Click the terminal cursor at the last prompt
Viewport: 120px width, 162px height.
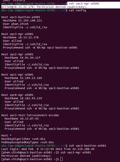pos(61,159)
